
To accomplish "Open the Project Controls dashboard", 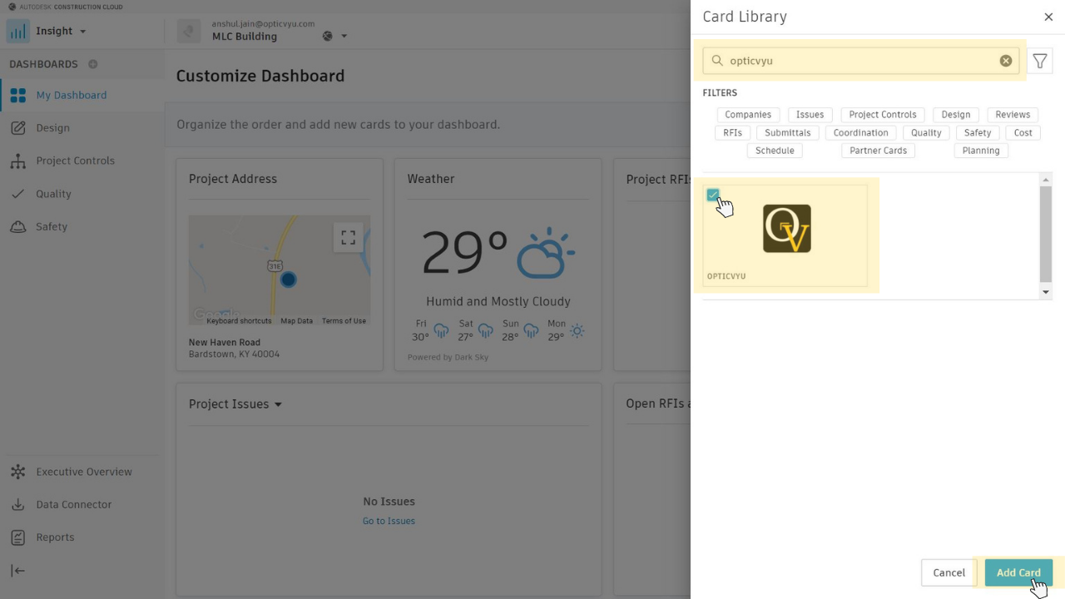I will pos(75,161).
